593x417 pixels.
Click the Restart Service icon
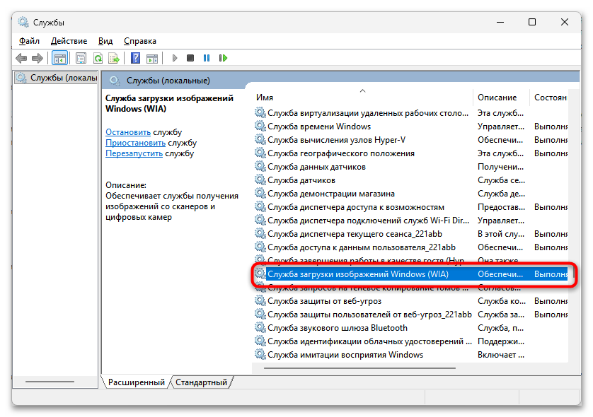223,58
